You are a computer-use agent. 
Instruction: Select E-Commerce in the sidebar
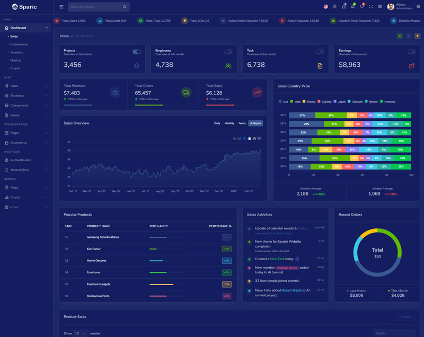[19, 44]
